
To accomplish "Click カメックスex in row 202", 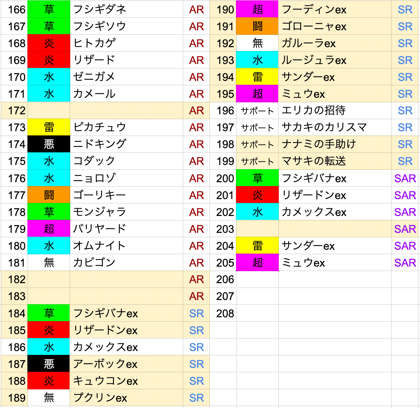I will (x=335, y=212).
